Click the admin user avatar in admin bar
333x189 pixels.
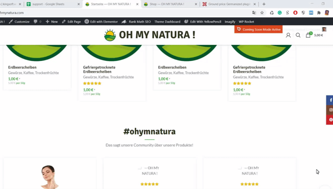point(324,29)
